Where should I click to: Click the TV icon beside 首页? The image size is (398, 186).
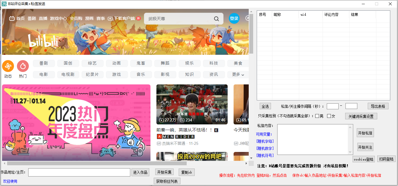point(12,18)
